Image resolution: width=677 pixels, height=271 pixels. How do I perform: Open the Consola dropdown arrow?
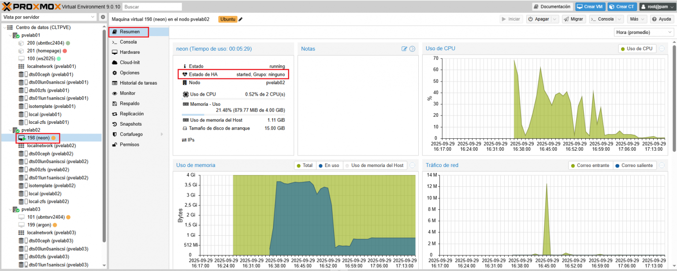[x=620, y=19]
